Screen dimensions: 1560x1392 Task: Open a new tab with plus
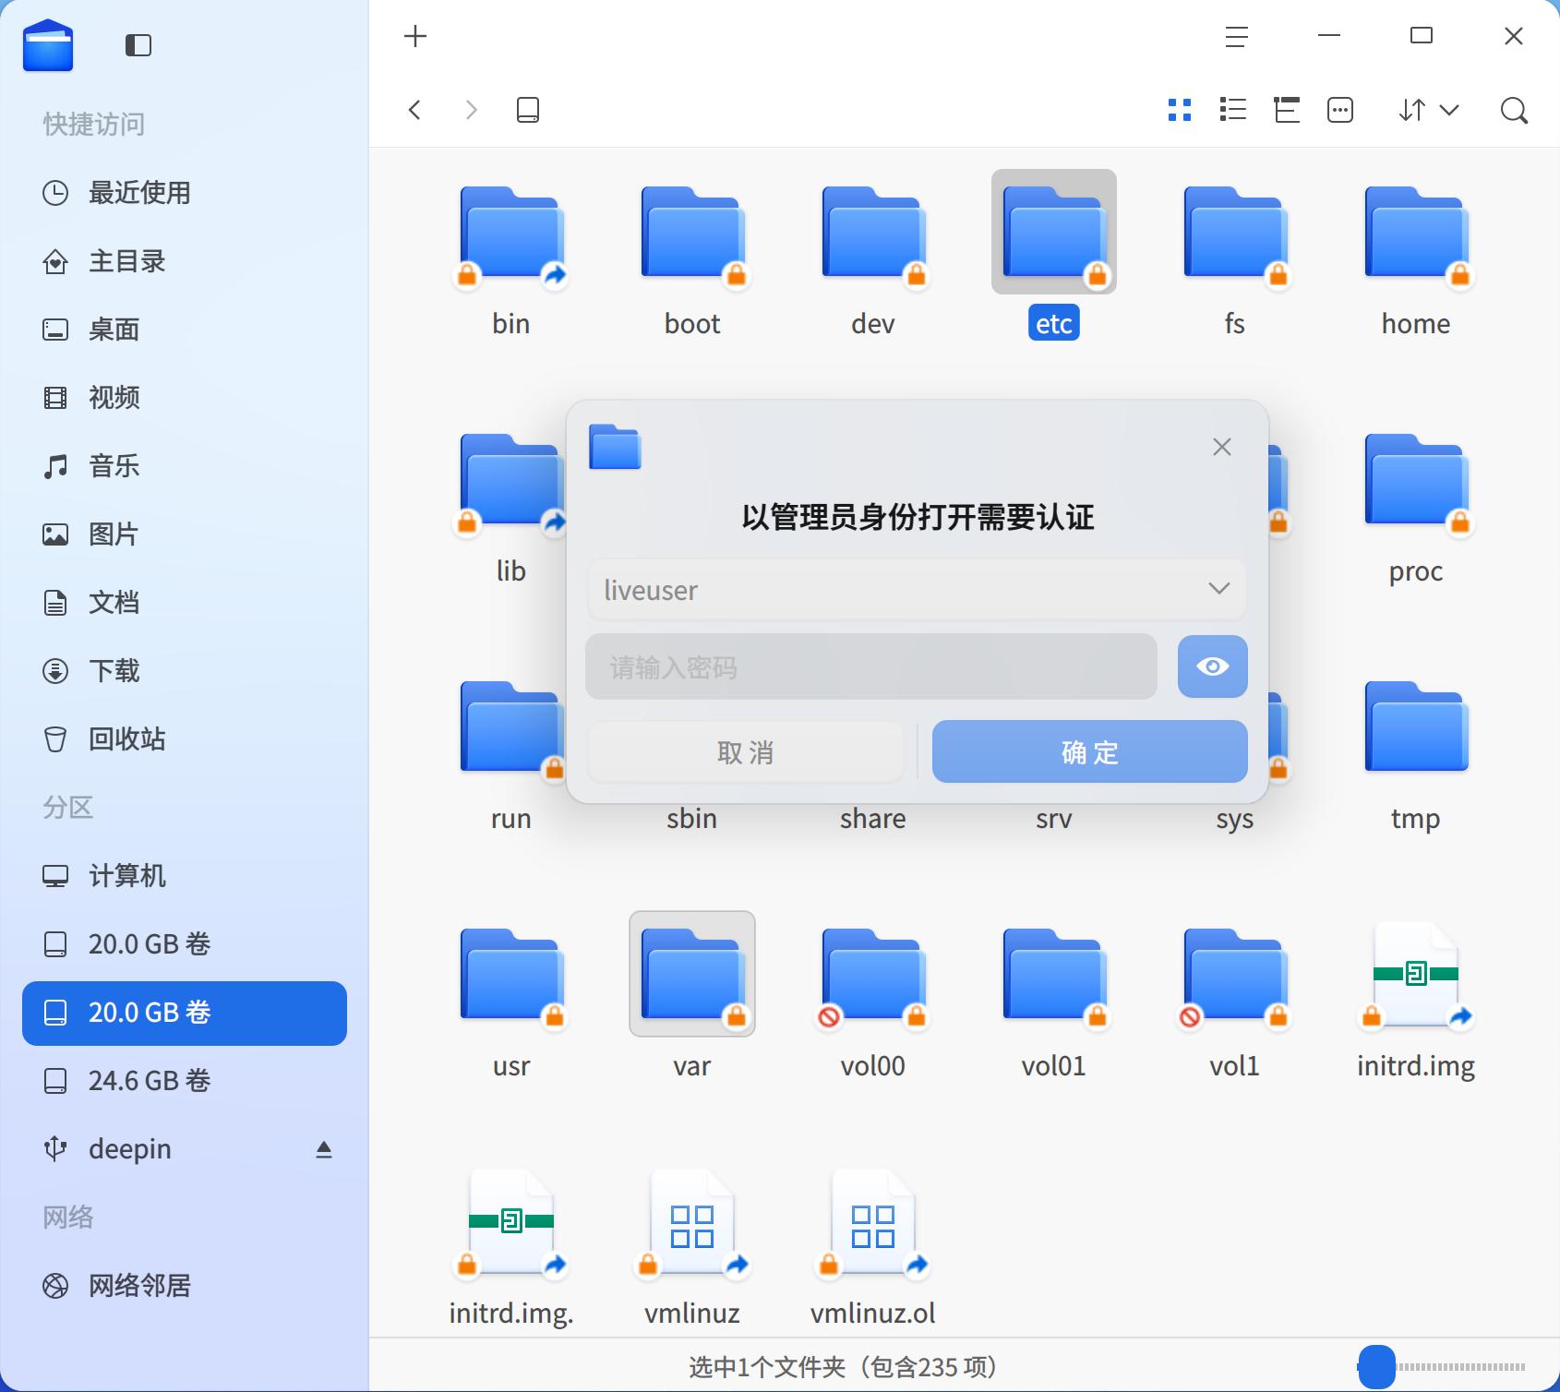point(415,37)
